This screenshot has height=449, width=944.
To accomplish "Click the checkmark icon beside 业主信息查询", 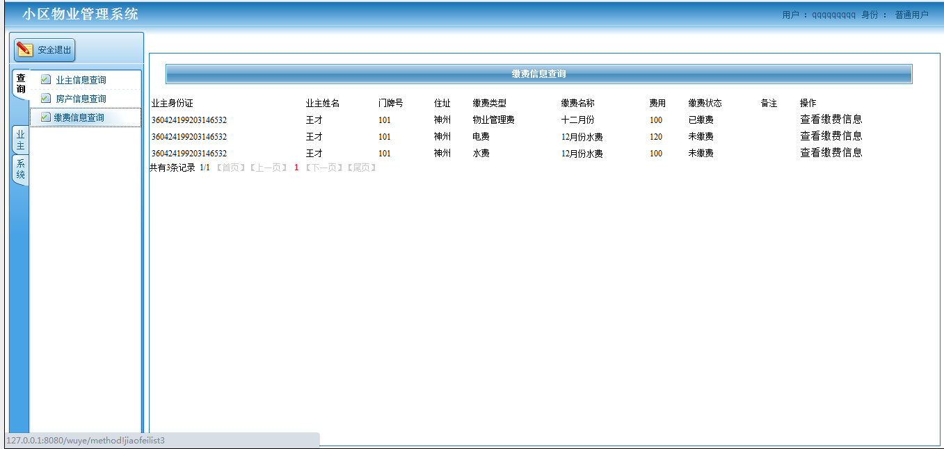I will [46, 80].
